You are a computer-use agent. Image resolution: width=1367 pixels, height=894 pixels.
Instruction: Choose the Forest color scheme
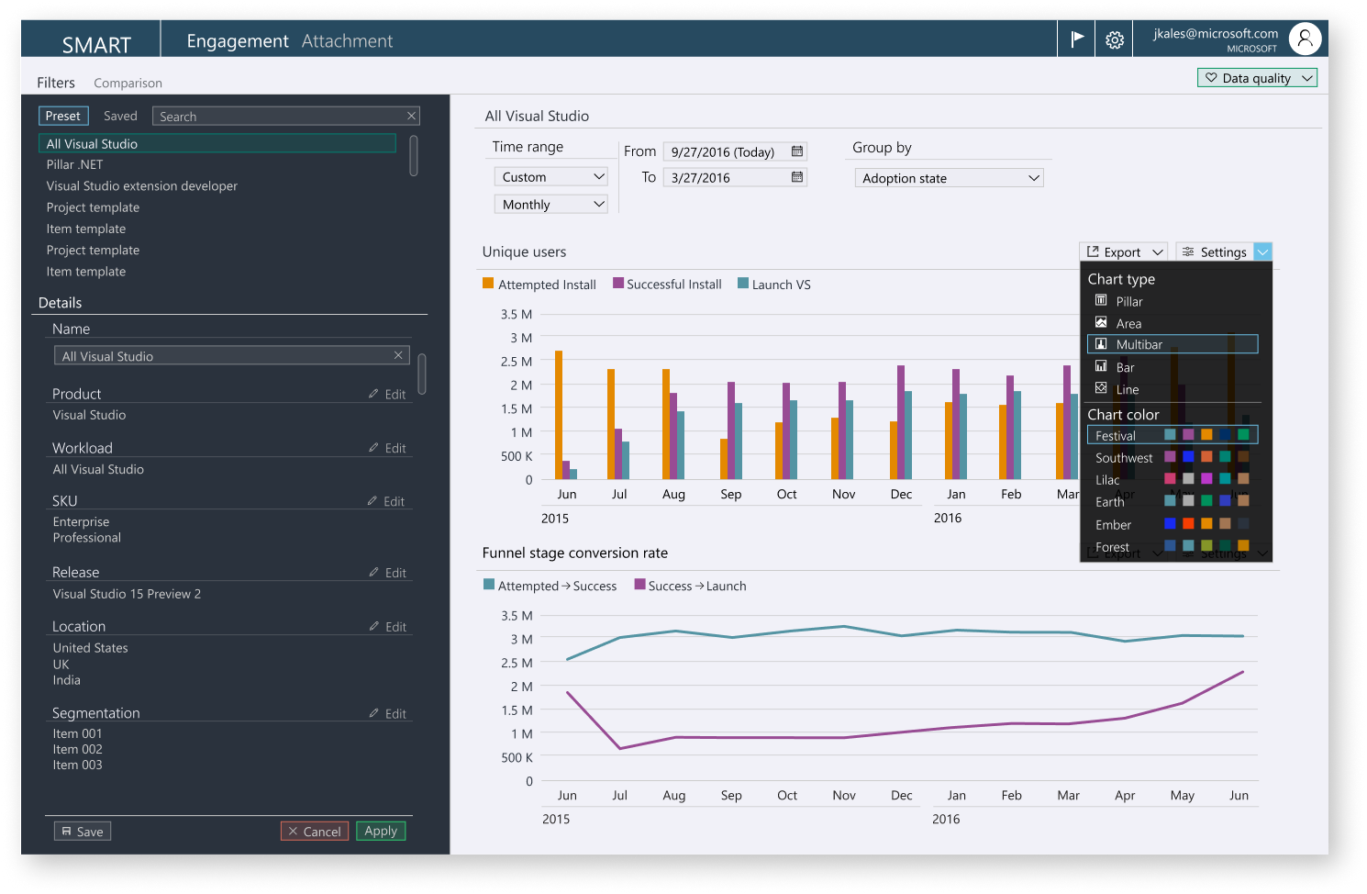click(x=1173, y=546)
